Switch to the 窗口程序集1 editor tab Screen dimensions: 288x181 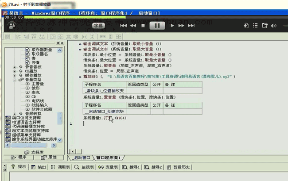click(x=108, y=158)
